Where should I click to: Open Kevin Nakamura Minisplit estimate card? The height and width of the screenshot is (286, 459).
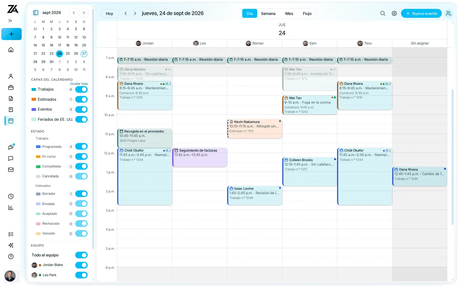point(255,129)
